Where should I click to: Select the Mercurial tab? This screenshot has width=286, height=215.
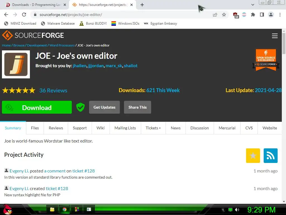coord(227,128)
